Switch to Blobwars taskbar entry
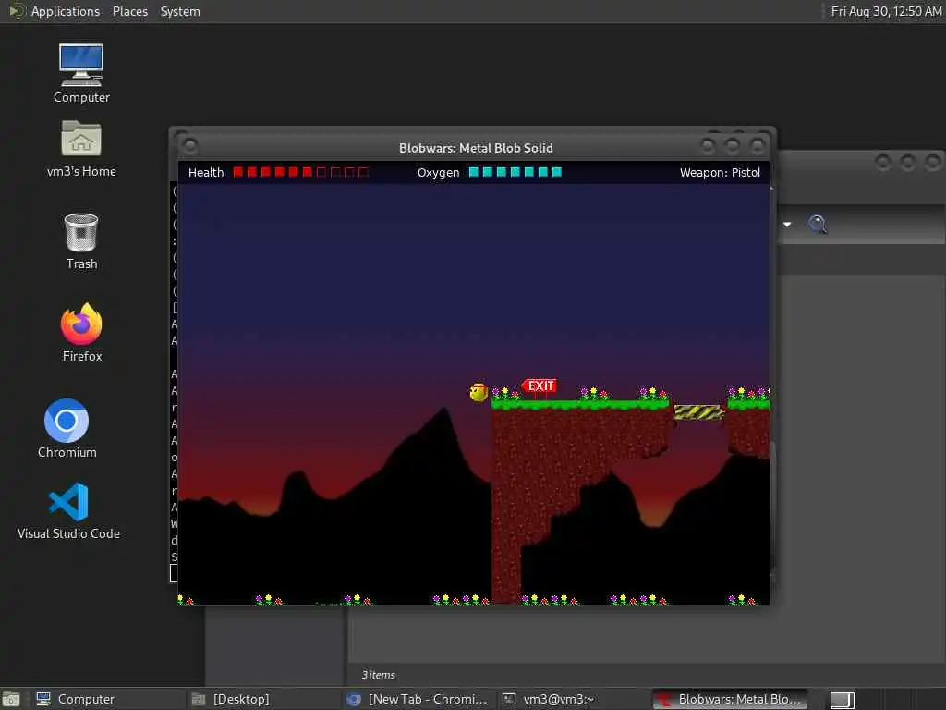This screenshot has width=946, height=710. [730, 699]
